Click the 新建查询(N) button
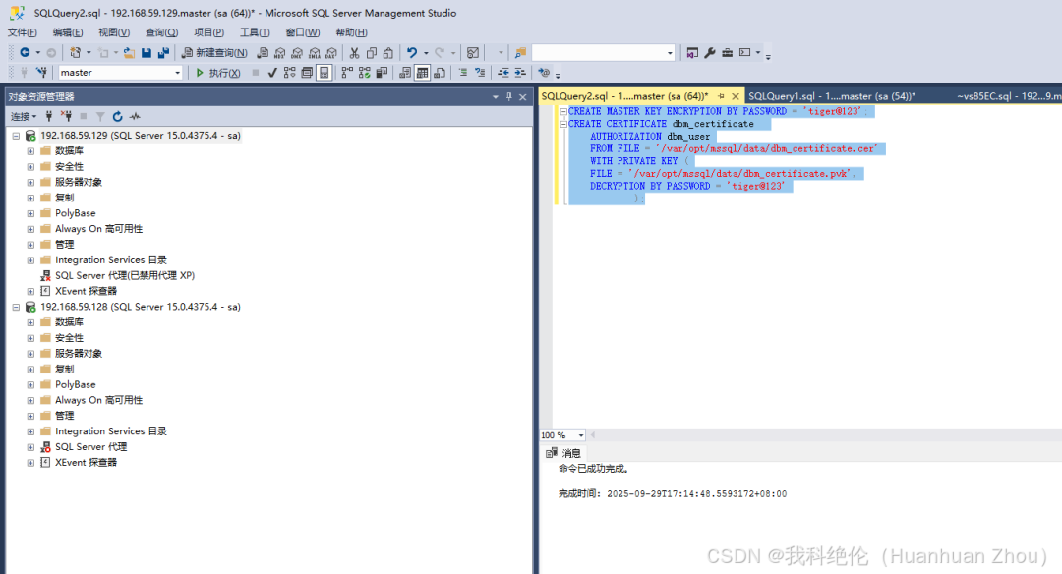This screenshot has height=574, width=1062. point(214,52)
